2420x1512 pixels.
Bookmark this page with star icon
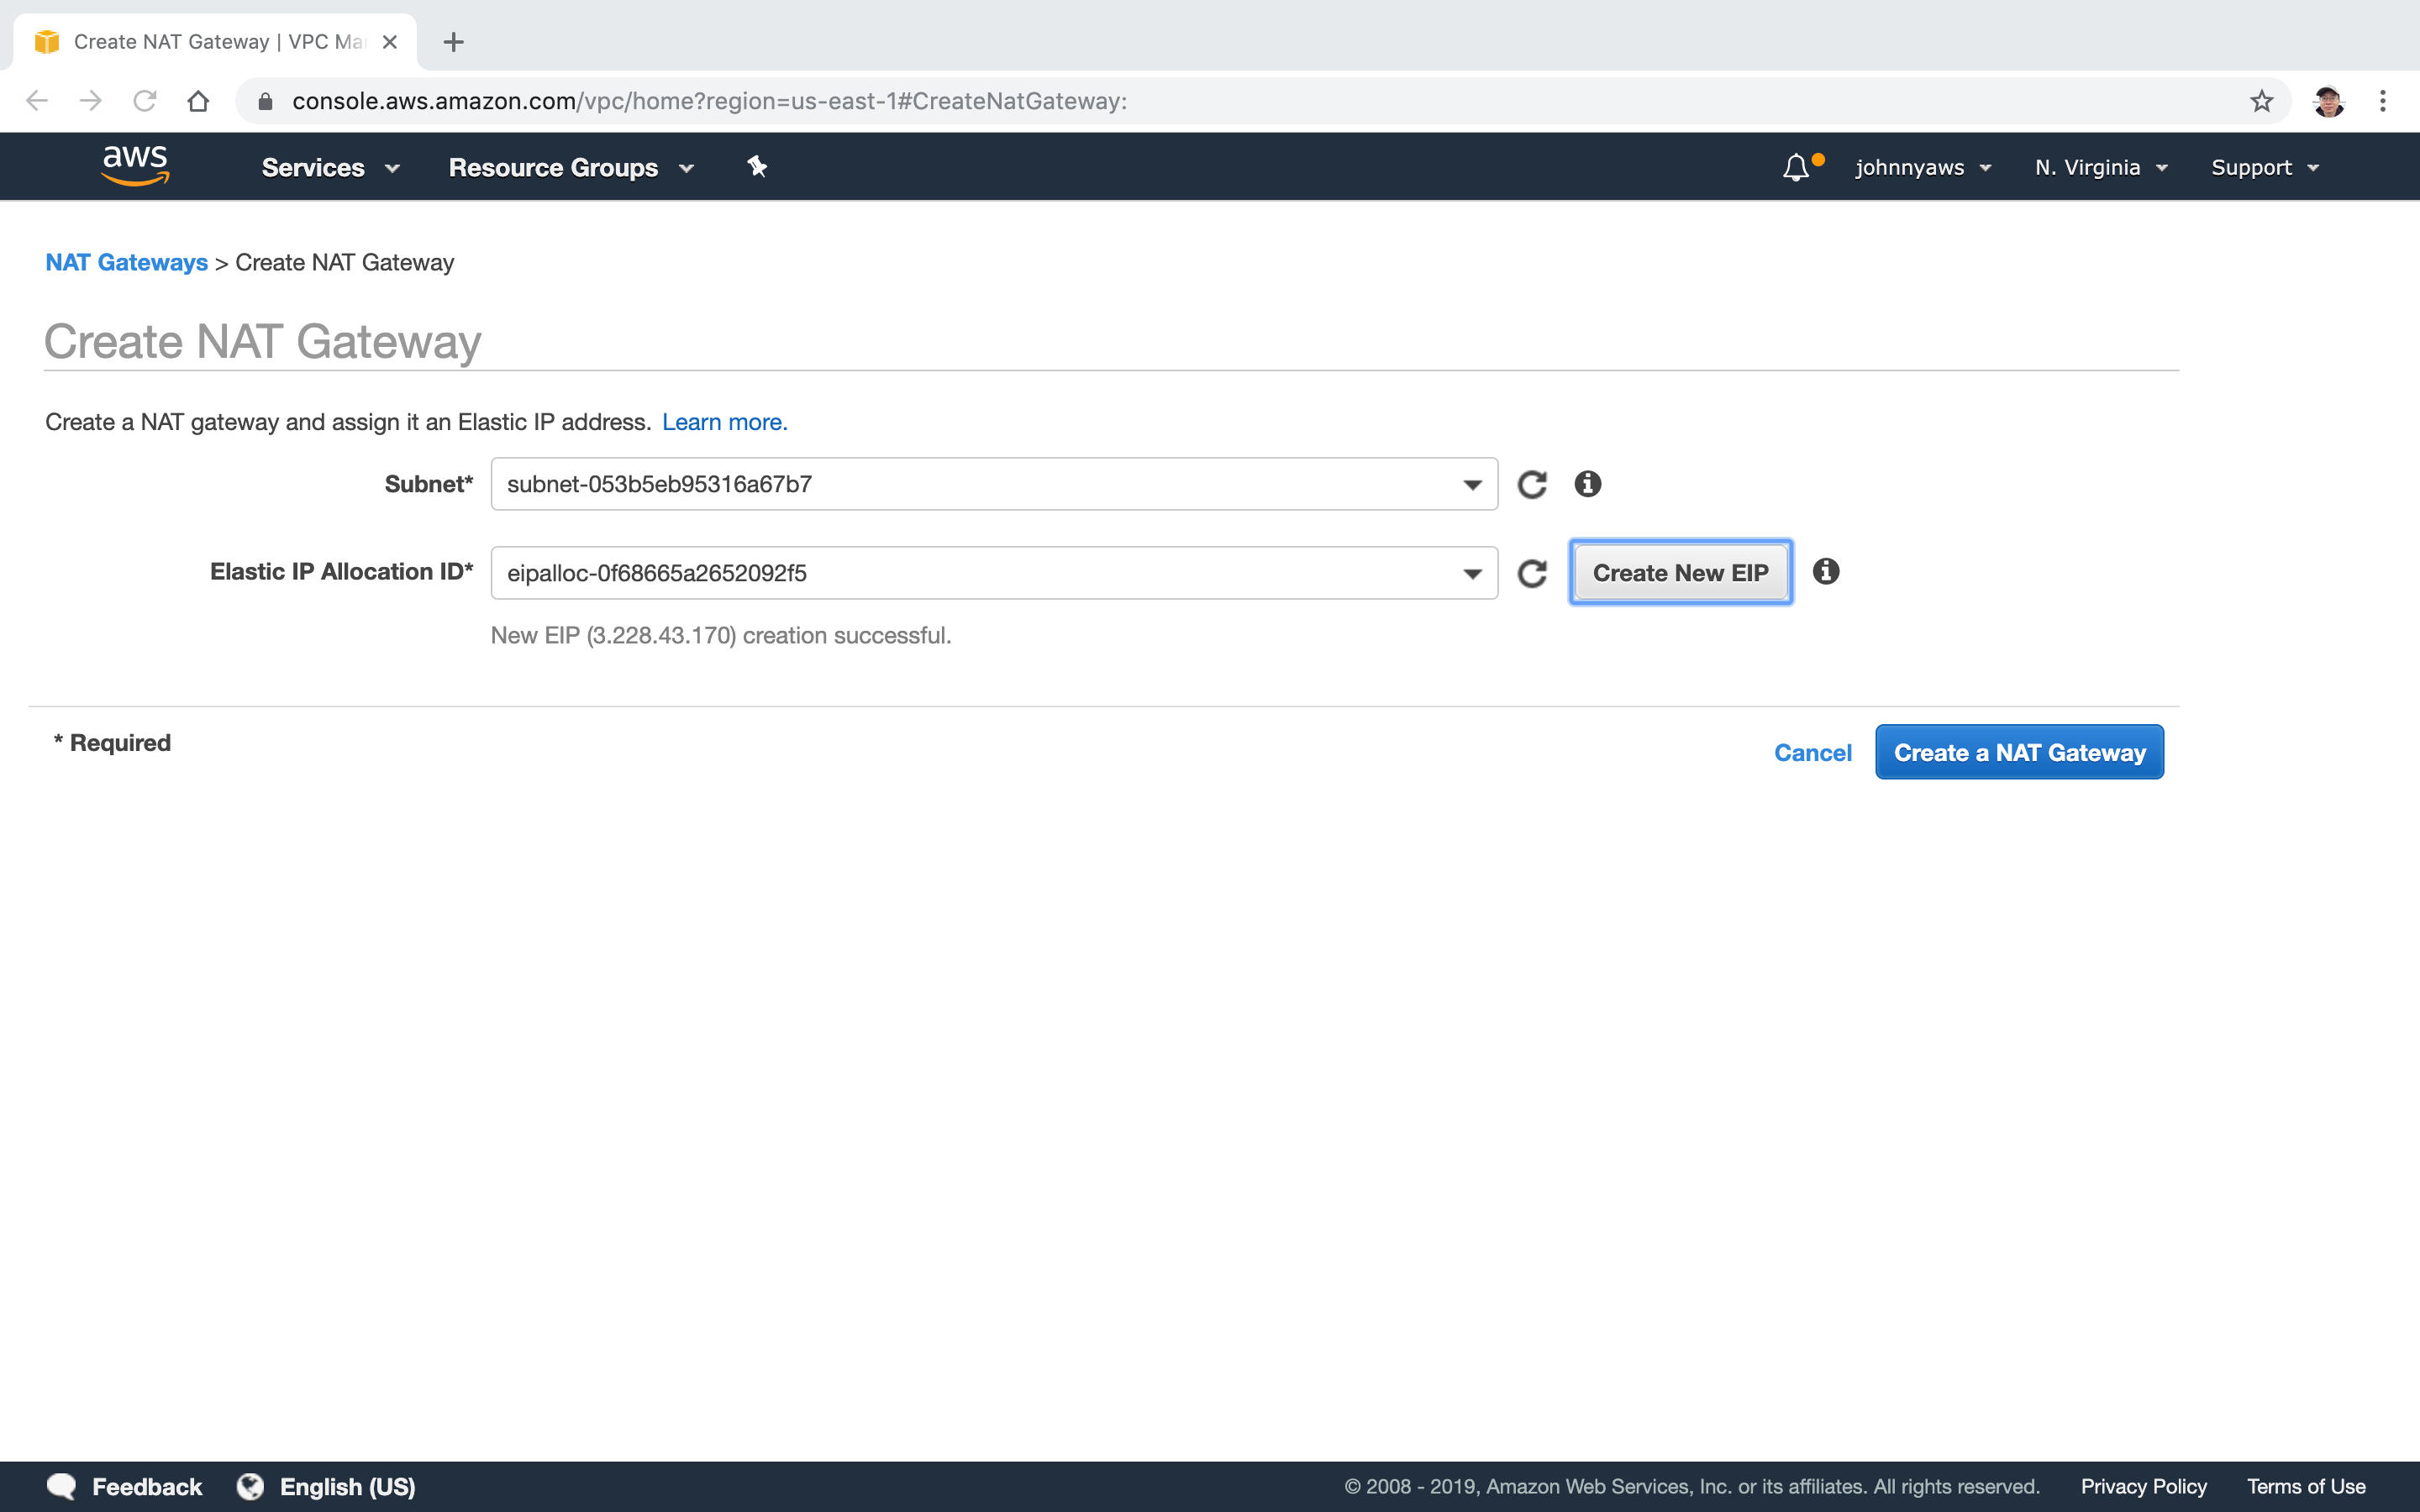[2261, 101]
